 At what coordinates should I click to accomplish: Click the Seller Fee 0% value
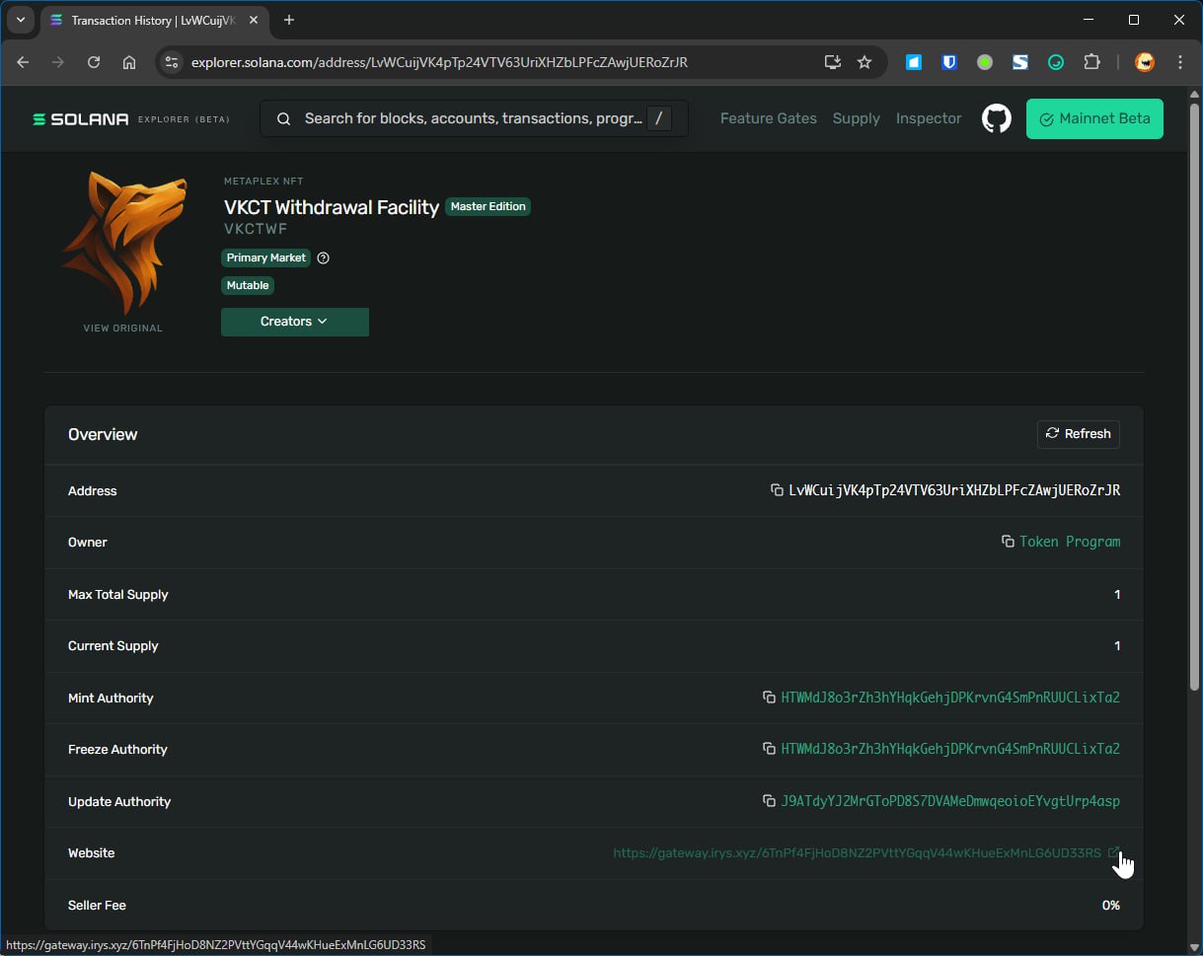point(1111,905)
